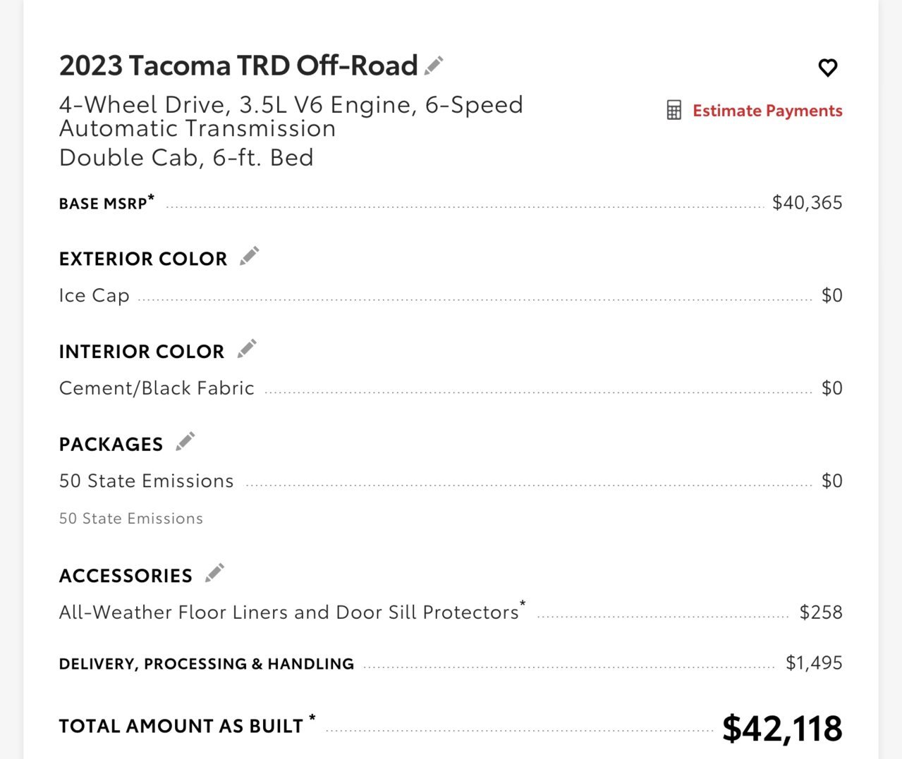Click the $42,118 total amount

(782, 729)
